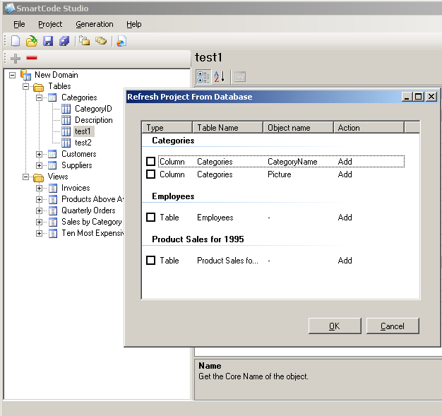The width and height of the screenshot is (442, 416).
Task: Check the Picture column checkbox
Action: tap(151, 174)
